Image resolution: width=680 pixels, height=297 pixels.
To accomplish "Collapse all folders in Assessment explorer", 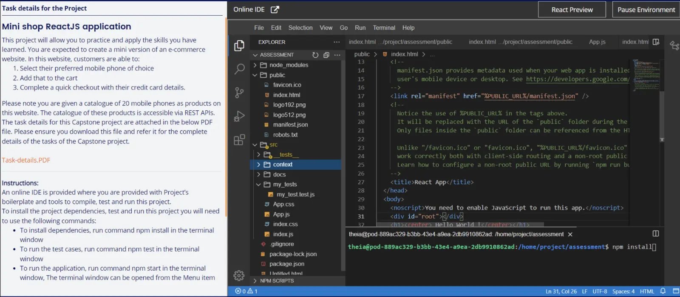I will pyautogui.click(x=326, y=55).
